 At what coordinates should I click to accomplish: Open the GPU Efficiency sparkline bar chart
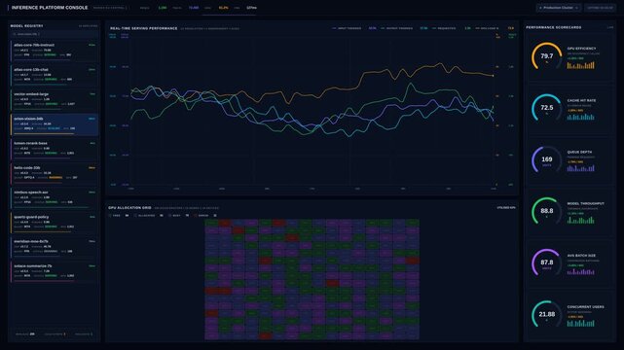pyautogui.click(x=580, y=65)
